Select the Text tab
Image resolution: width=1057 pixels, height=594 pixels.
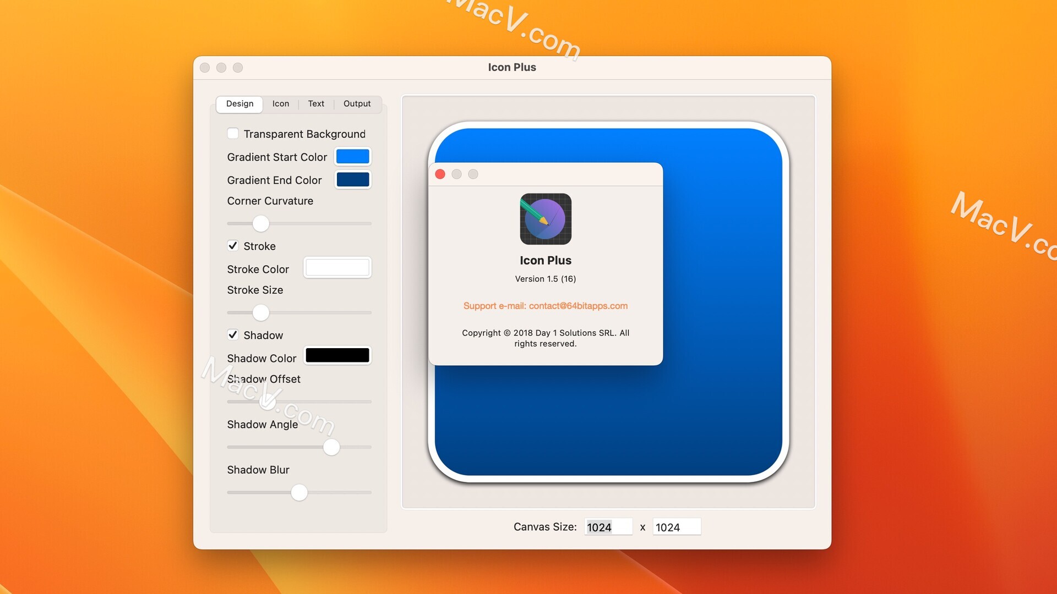[316, 104]
